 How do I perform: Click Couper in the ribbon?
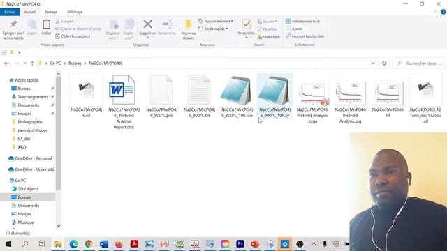pyautogui.click(x=64, y=22)
